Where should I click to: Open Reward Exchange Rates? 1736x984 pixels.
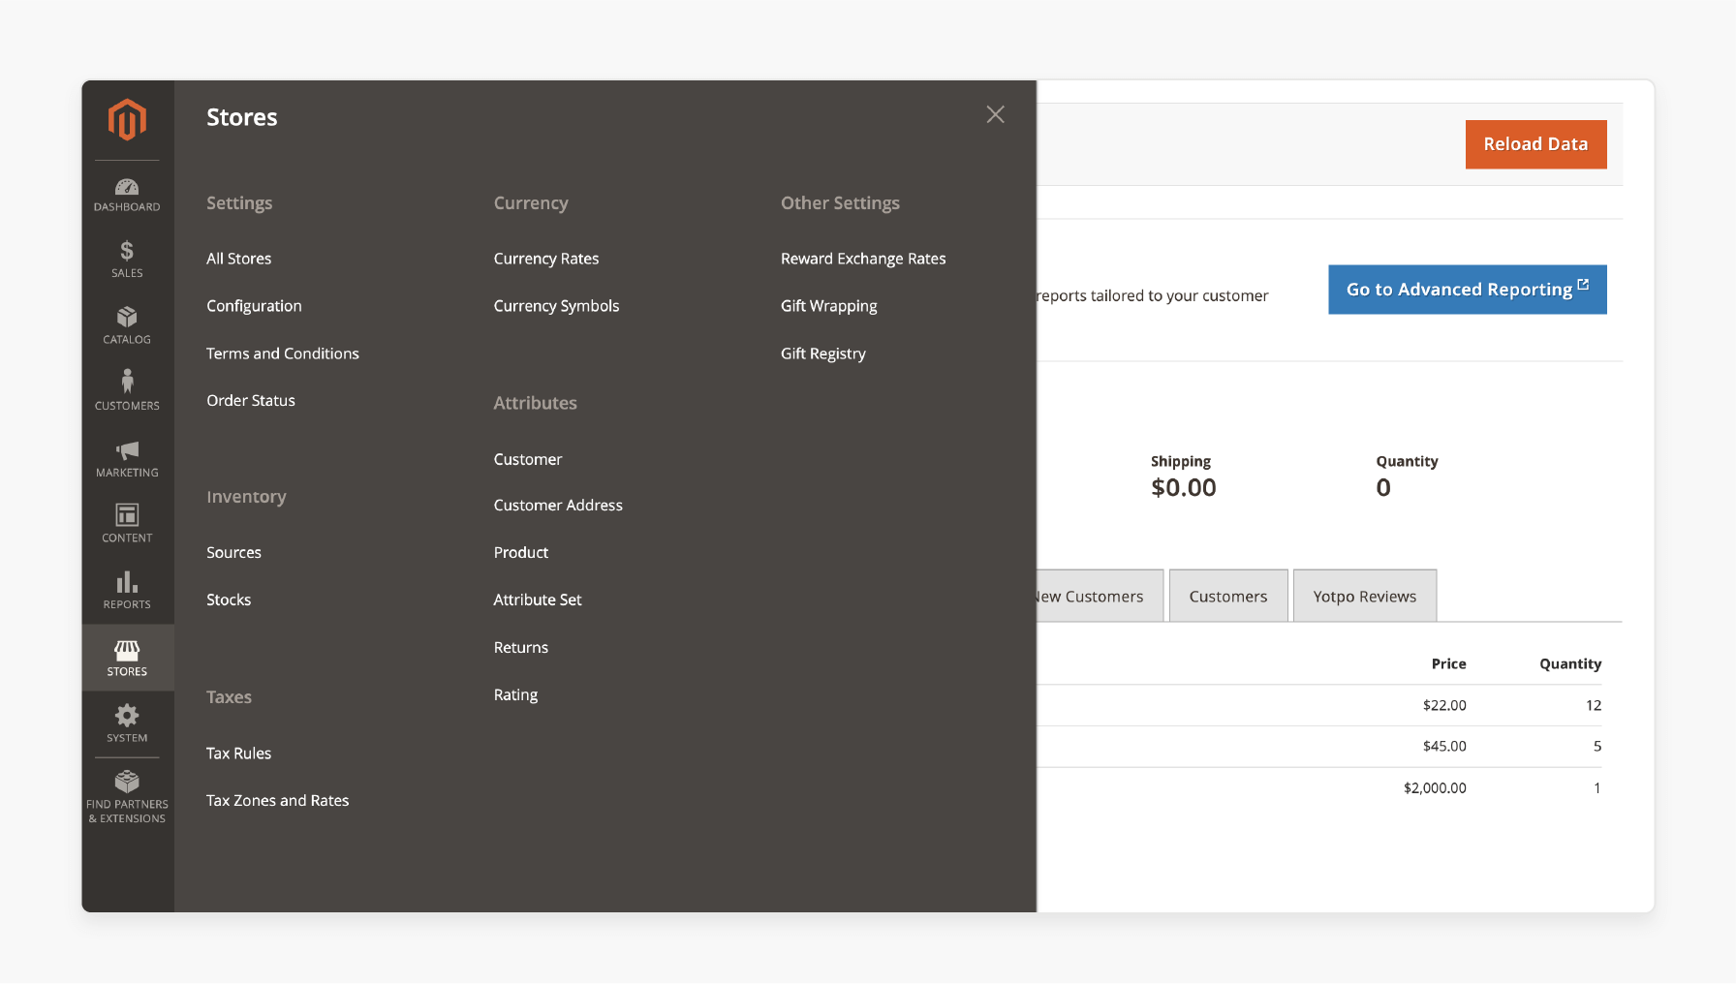pos(863,259)
